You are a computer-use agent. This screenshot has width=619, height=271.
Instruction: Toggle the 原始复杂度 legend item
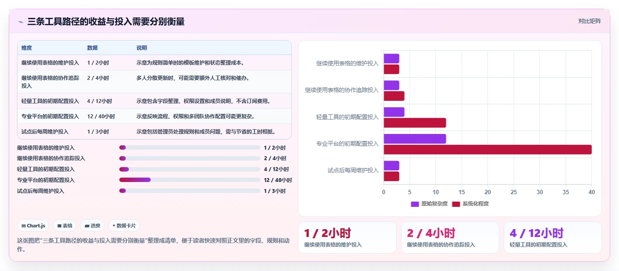point(429,204)
